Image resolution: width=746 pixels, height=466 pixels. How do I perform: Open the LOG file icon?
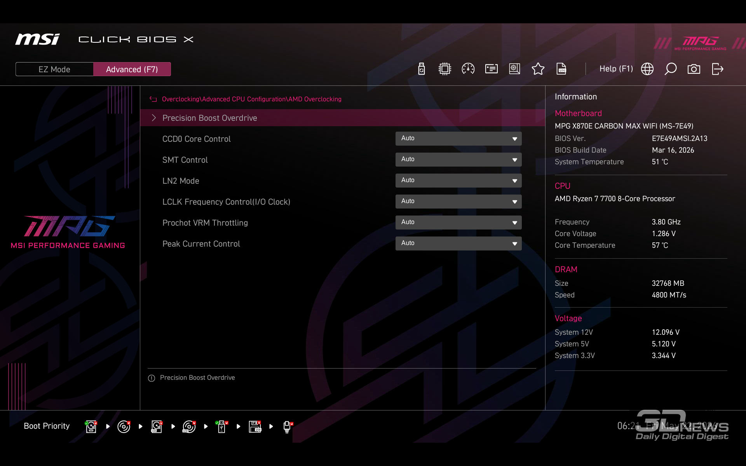click(x=561, y=69)
